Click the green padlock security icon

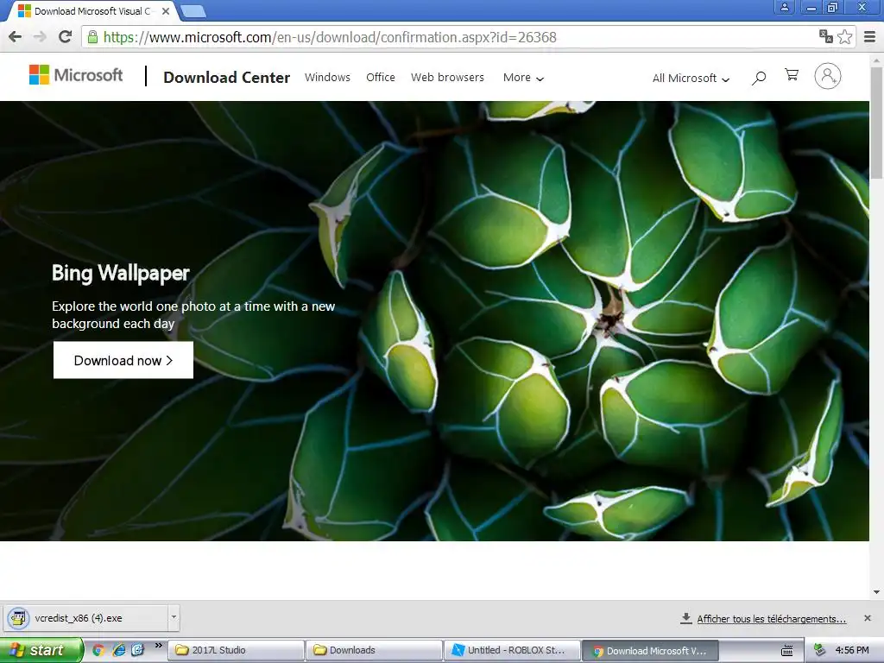(92, 37)
